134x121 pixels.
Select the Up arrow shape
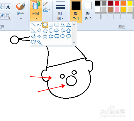click(x=69, y=31)
